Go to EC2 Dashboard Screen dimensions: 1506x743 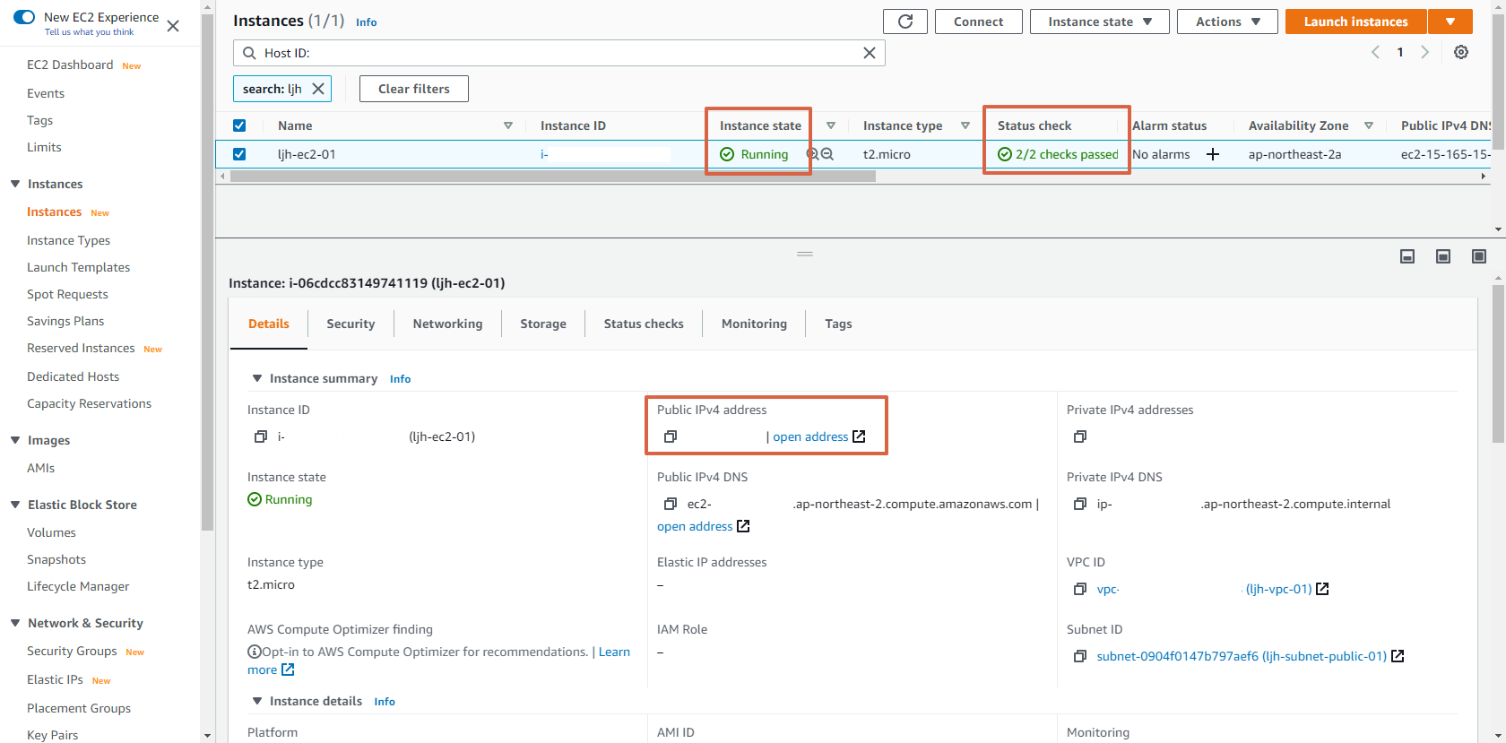point(70,65)
